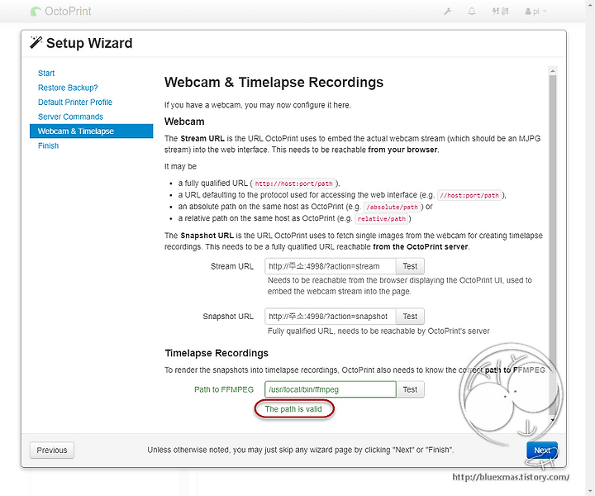
Task: Click the Timelapse Recordings heading
Action: [x=217, y=353]
